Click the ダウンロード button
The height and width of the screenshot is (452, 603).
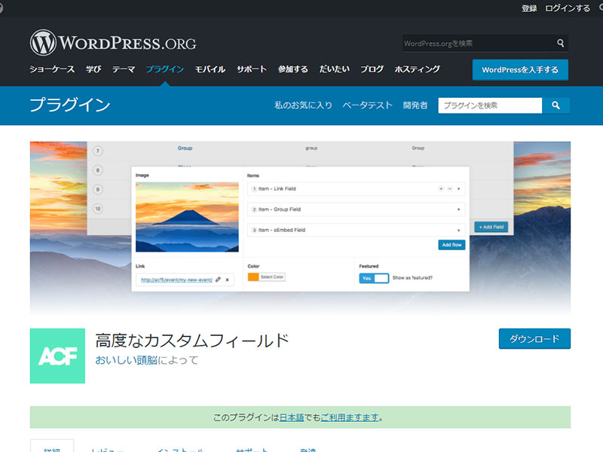pyautogui.click(x=534, y=339)
